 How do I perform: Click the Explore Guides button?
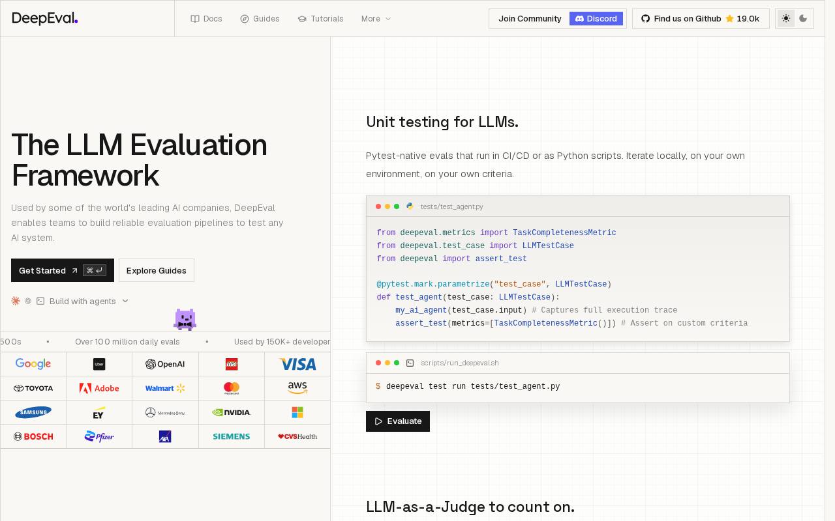point(157,270)
